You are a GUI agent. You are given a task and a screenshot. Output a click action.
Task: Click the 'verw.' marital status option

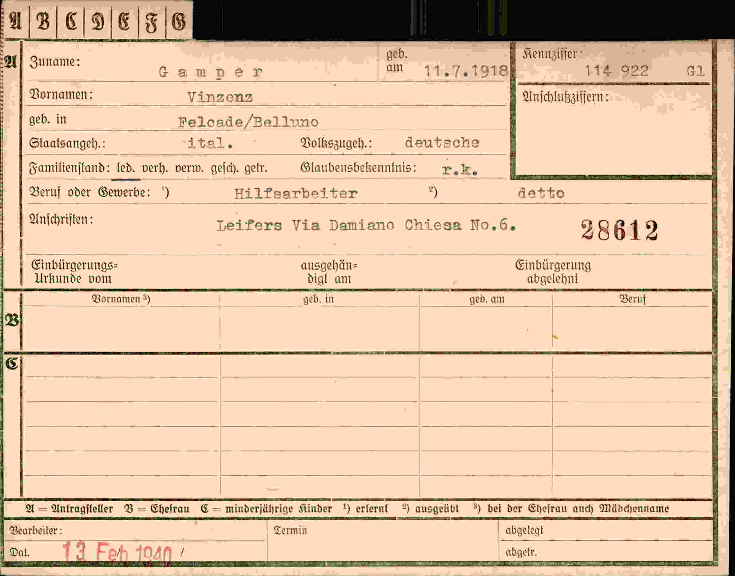pyautogui.click(x=189, y=168)
